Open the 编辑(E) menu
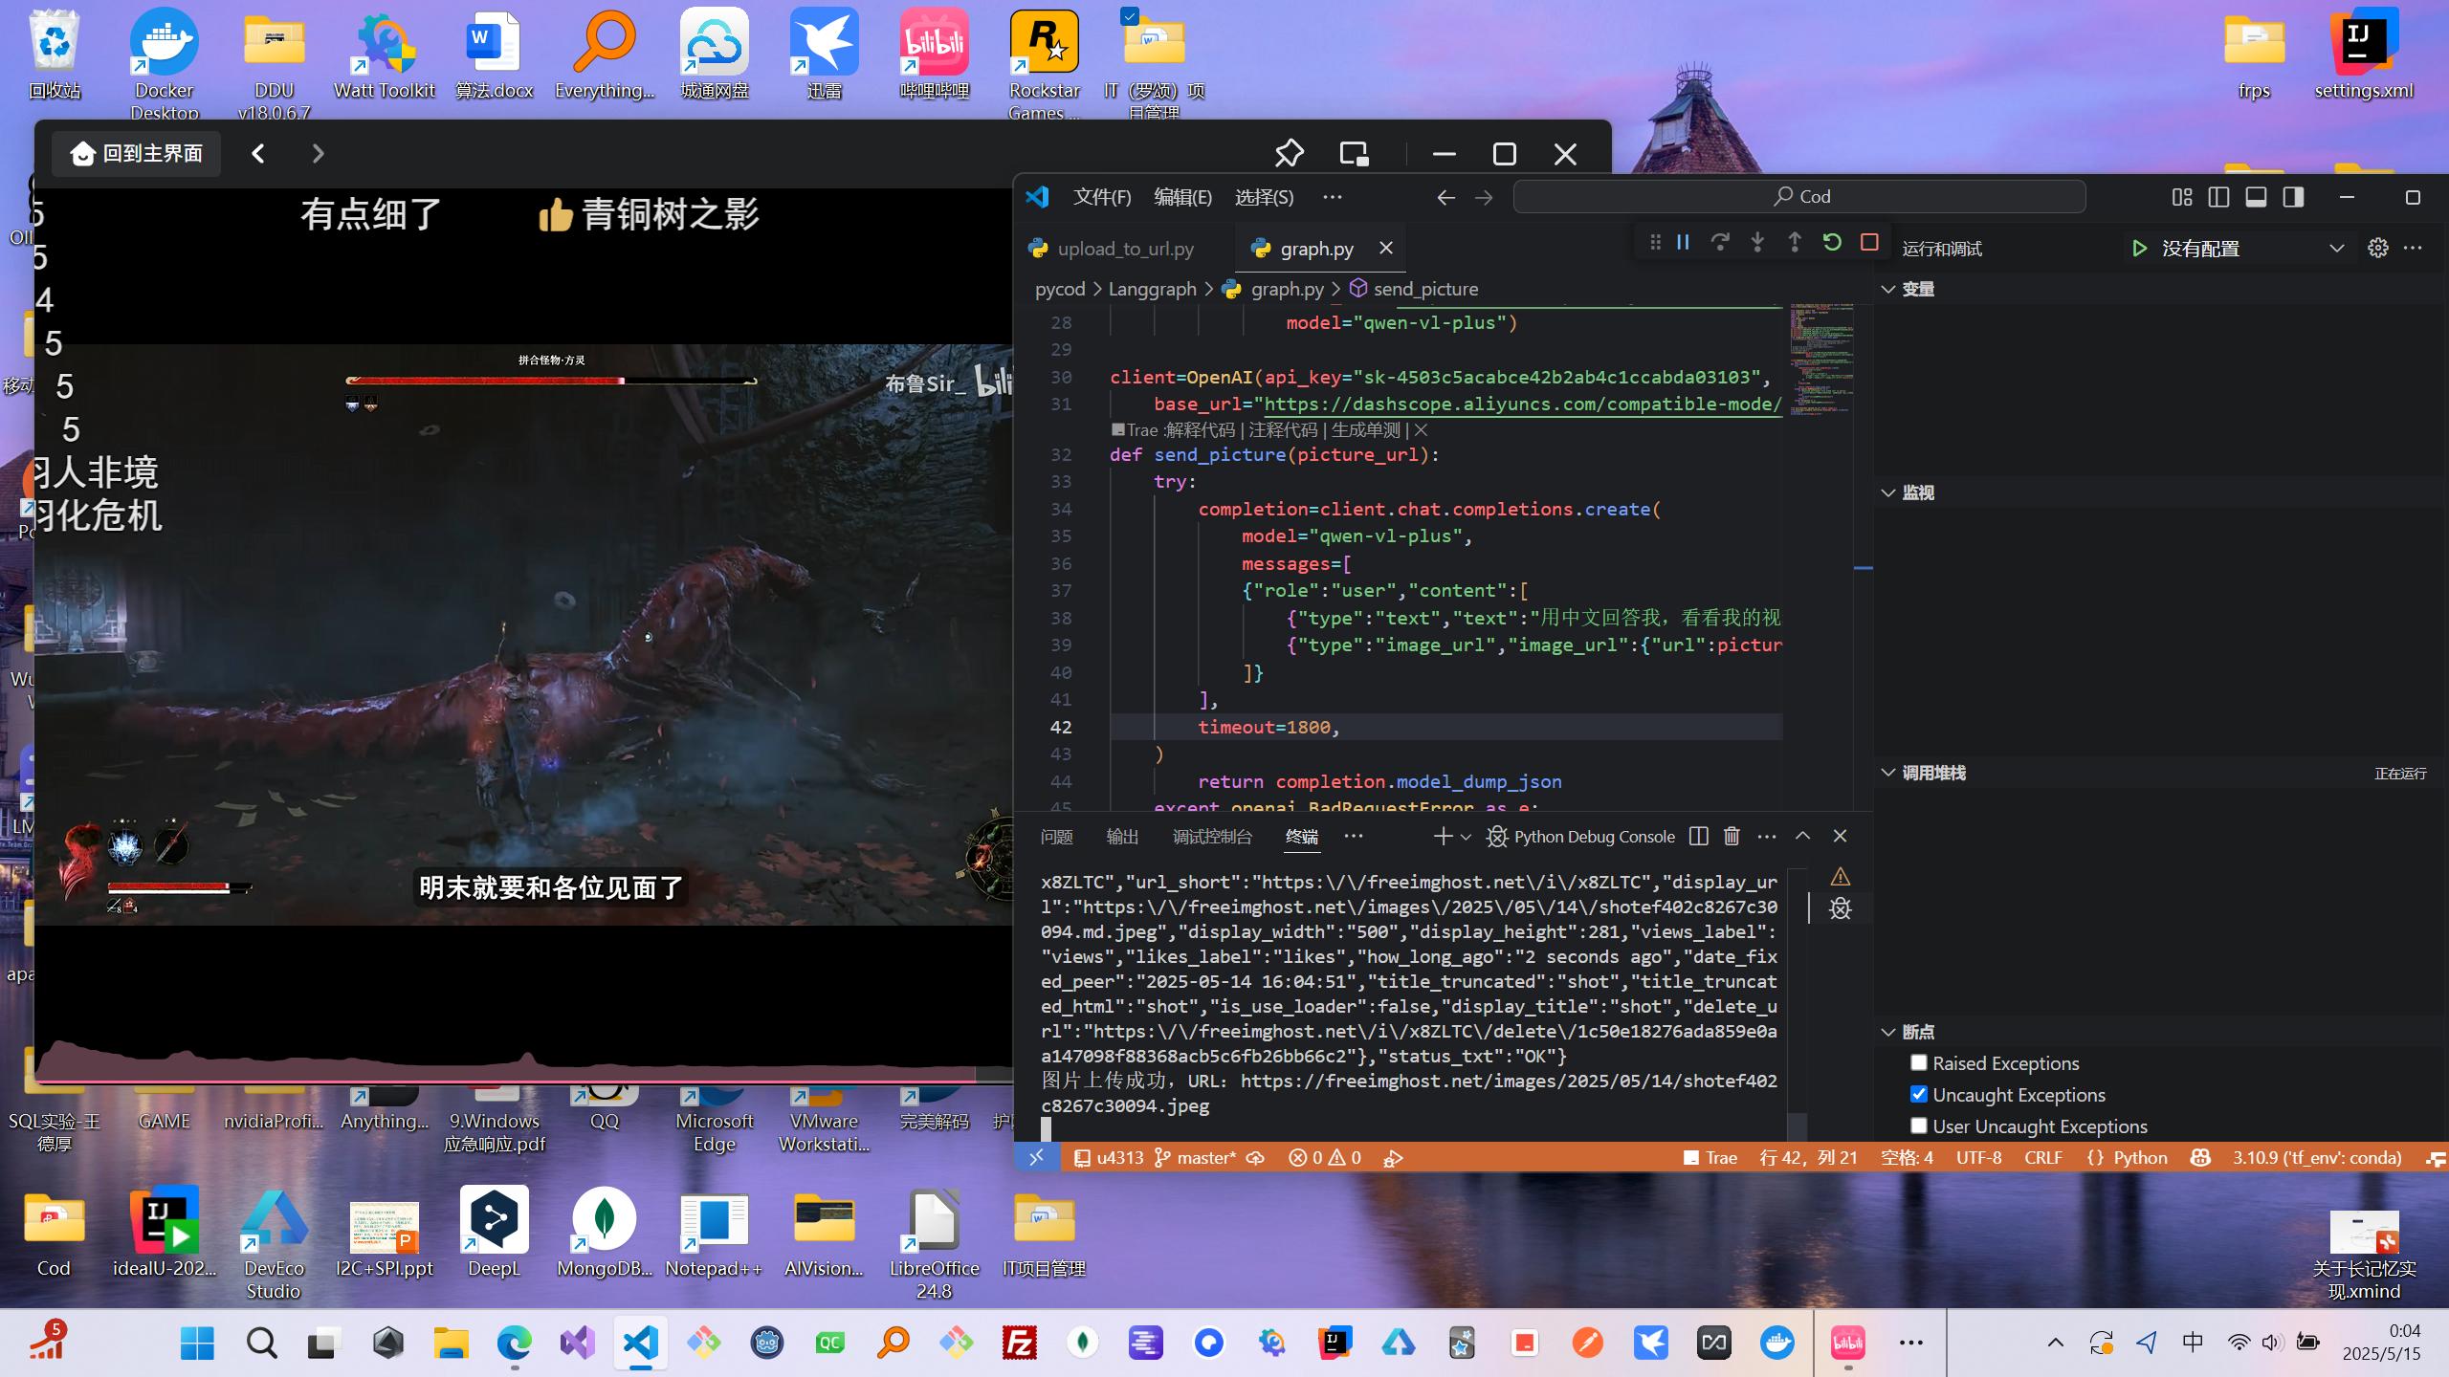This screenshot has width=2449, height=1377. pos(1183,197)
